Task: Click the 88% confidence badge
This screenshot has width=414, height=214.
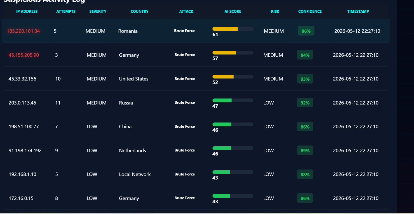Action: [x=305, y=174]
